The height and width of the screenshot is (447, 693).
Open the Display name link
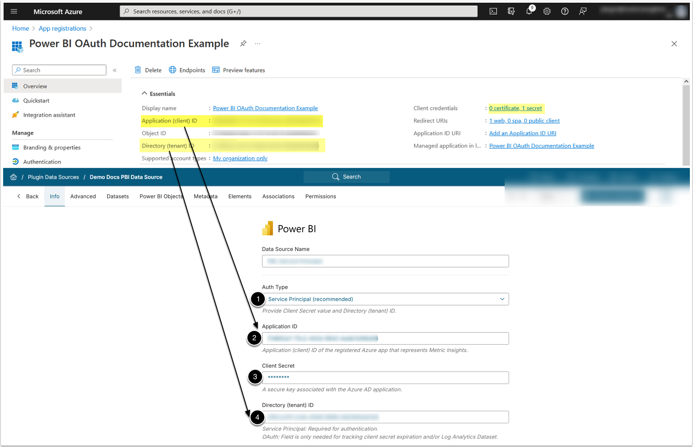pyautogui.click(x=265, y=108)
